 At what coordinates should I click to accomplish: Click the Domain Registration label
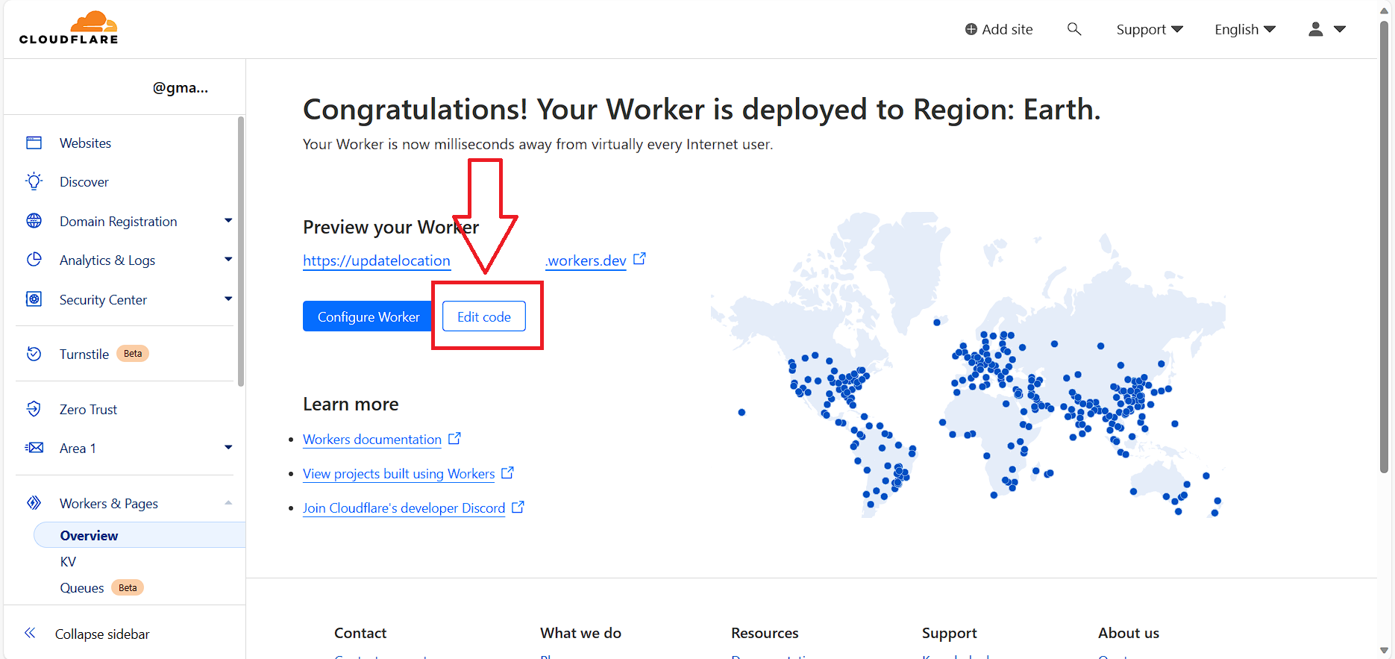point(119,221)
